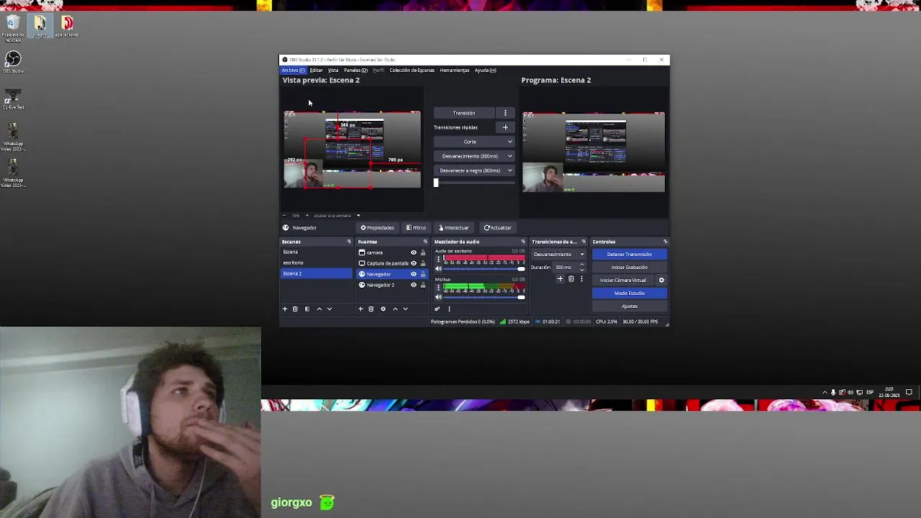Toggle visibility of camara source
The height and width of the screenshot is (518, 921).
coord(414,253)
